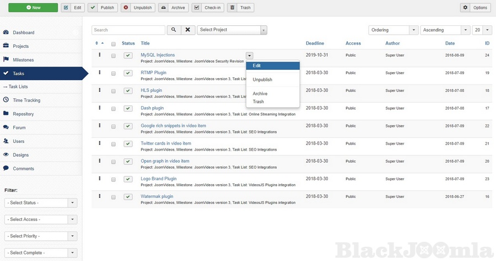The width and height of the screenshot is (496, 261).
Task: Open the Ascending sort direction dropdown
Action: point(445,30)
